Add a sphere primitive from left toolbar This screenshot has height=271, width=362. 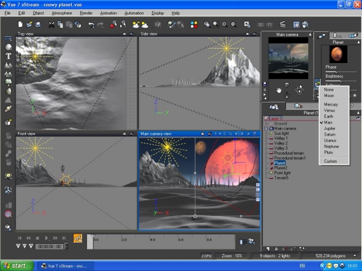click(8, 47)
